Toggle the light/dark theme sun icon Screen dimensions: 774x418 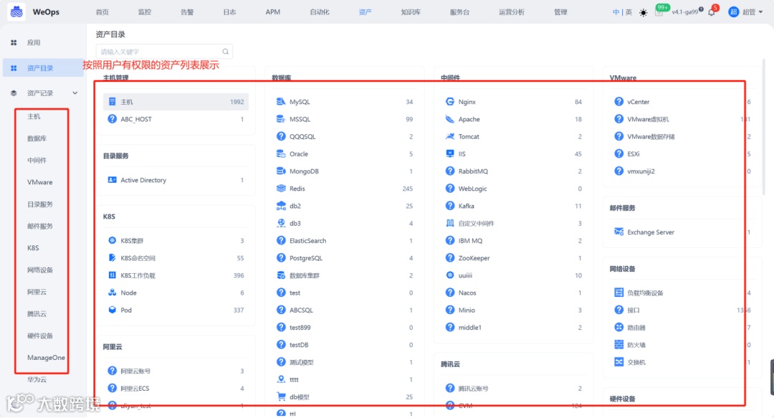(643, 12)
